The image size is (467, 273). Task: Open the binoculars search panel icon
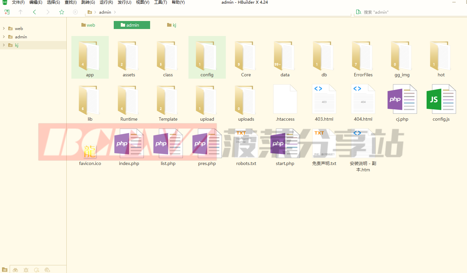tap(15, 270)
